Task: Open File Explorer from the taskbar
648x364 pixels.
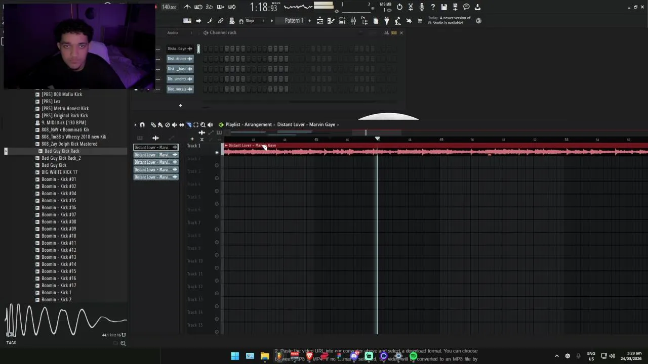Action: [x=265, y=356]
